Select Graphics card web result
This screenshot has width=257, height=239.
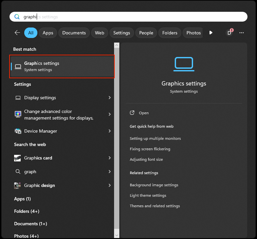tap(62, 158)
